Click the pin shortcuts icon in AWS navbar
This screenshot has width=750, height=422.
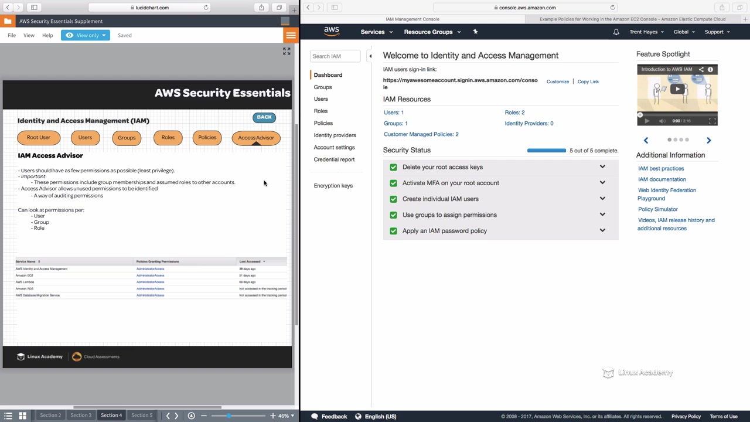point(475,32)
